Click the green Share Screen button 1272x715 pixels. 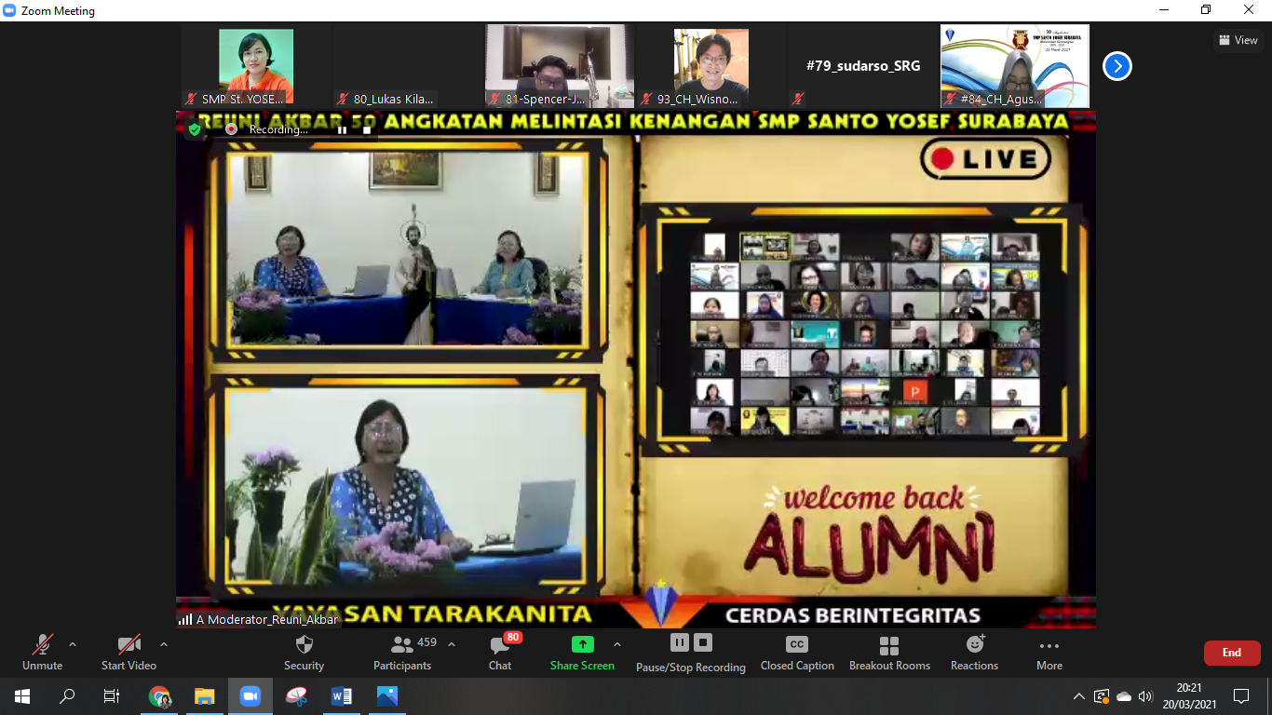click(x=582, y=653)
